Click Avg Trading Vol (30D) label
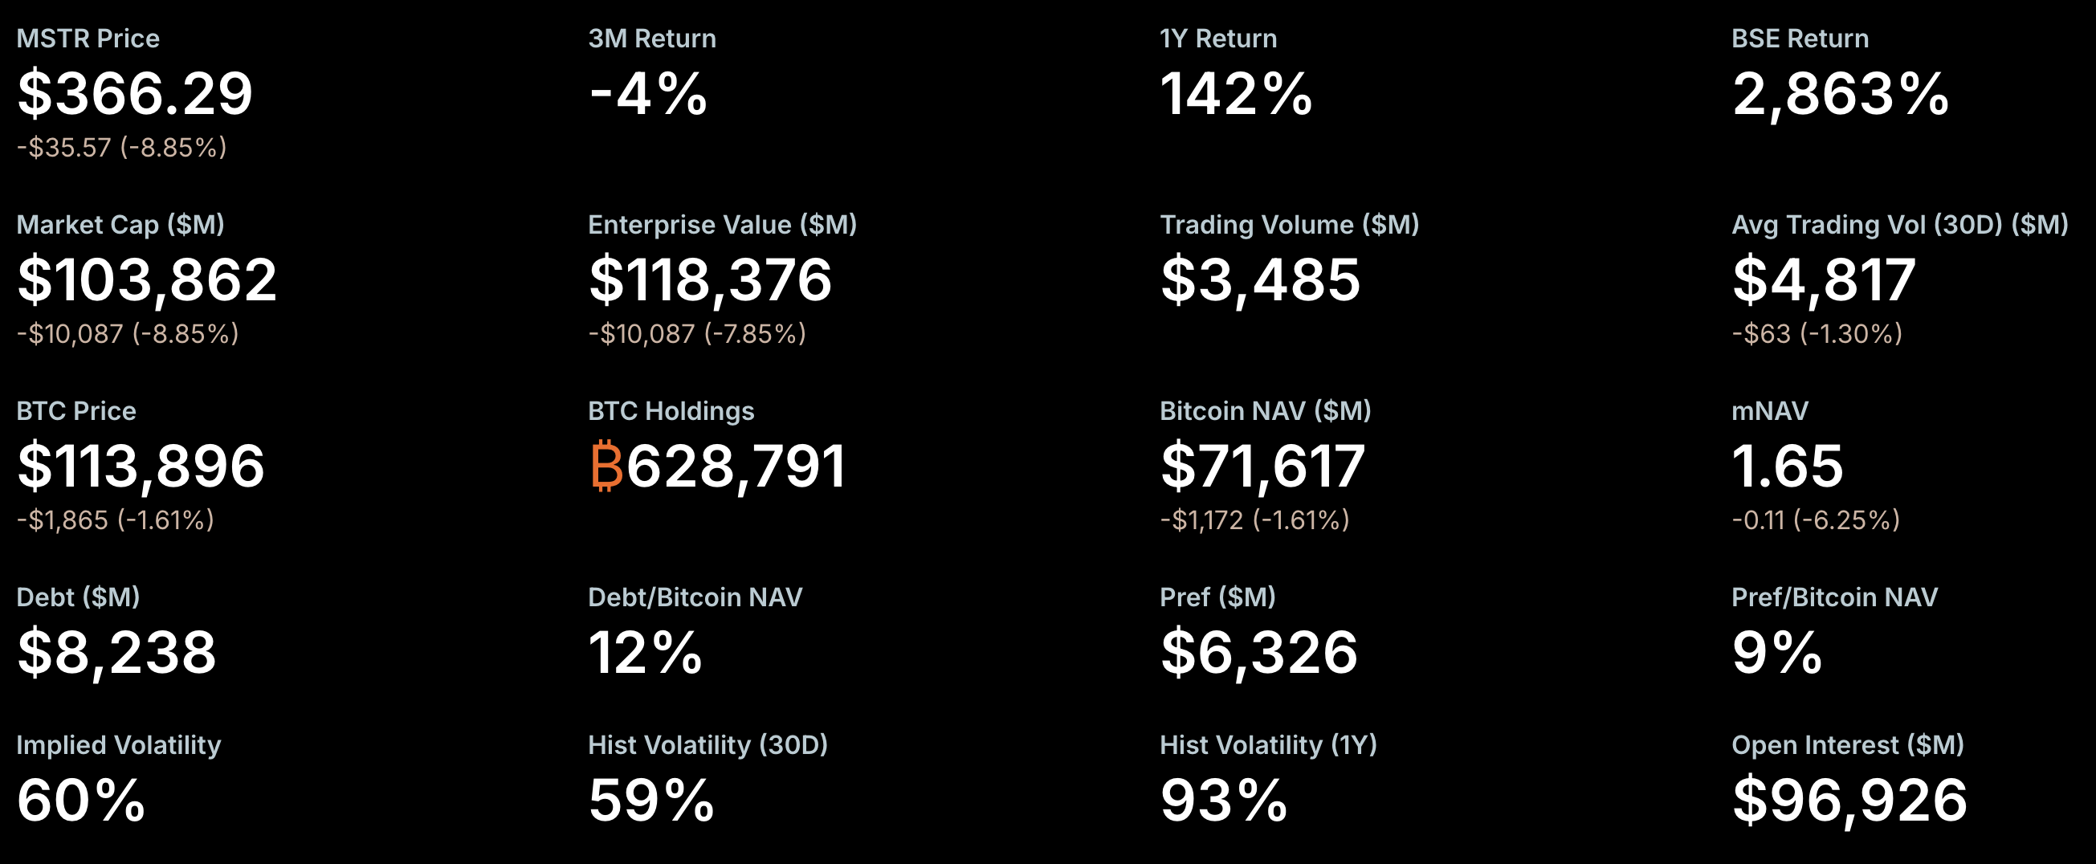 click(x=1899, y=225)
